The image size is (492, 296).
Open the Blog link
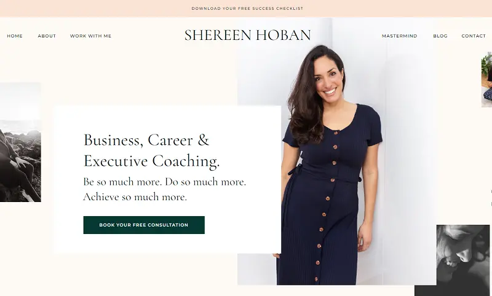tap(440, 36)
